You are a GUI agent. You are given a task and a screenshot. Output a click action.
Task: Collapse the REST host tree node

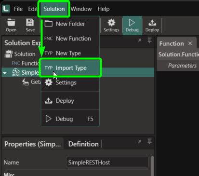coord(5,73)
